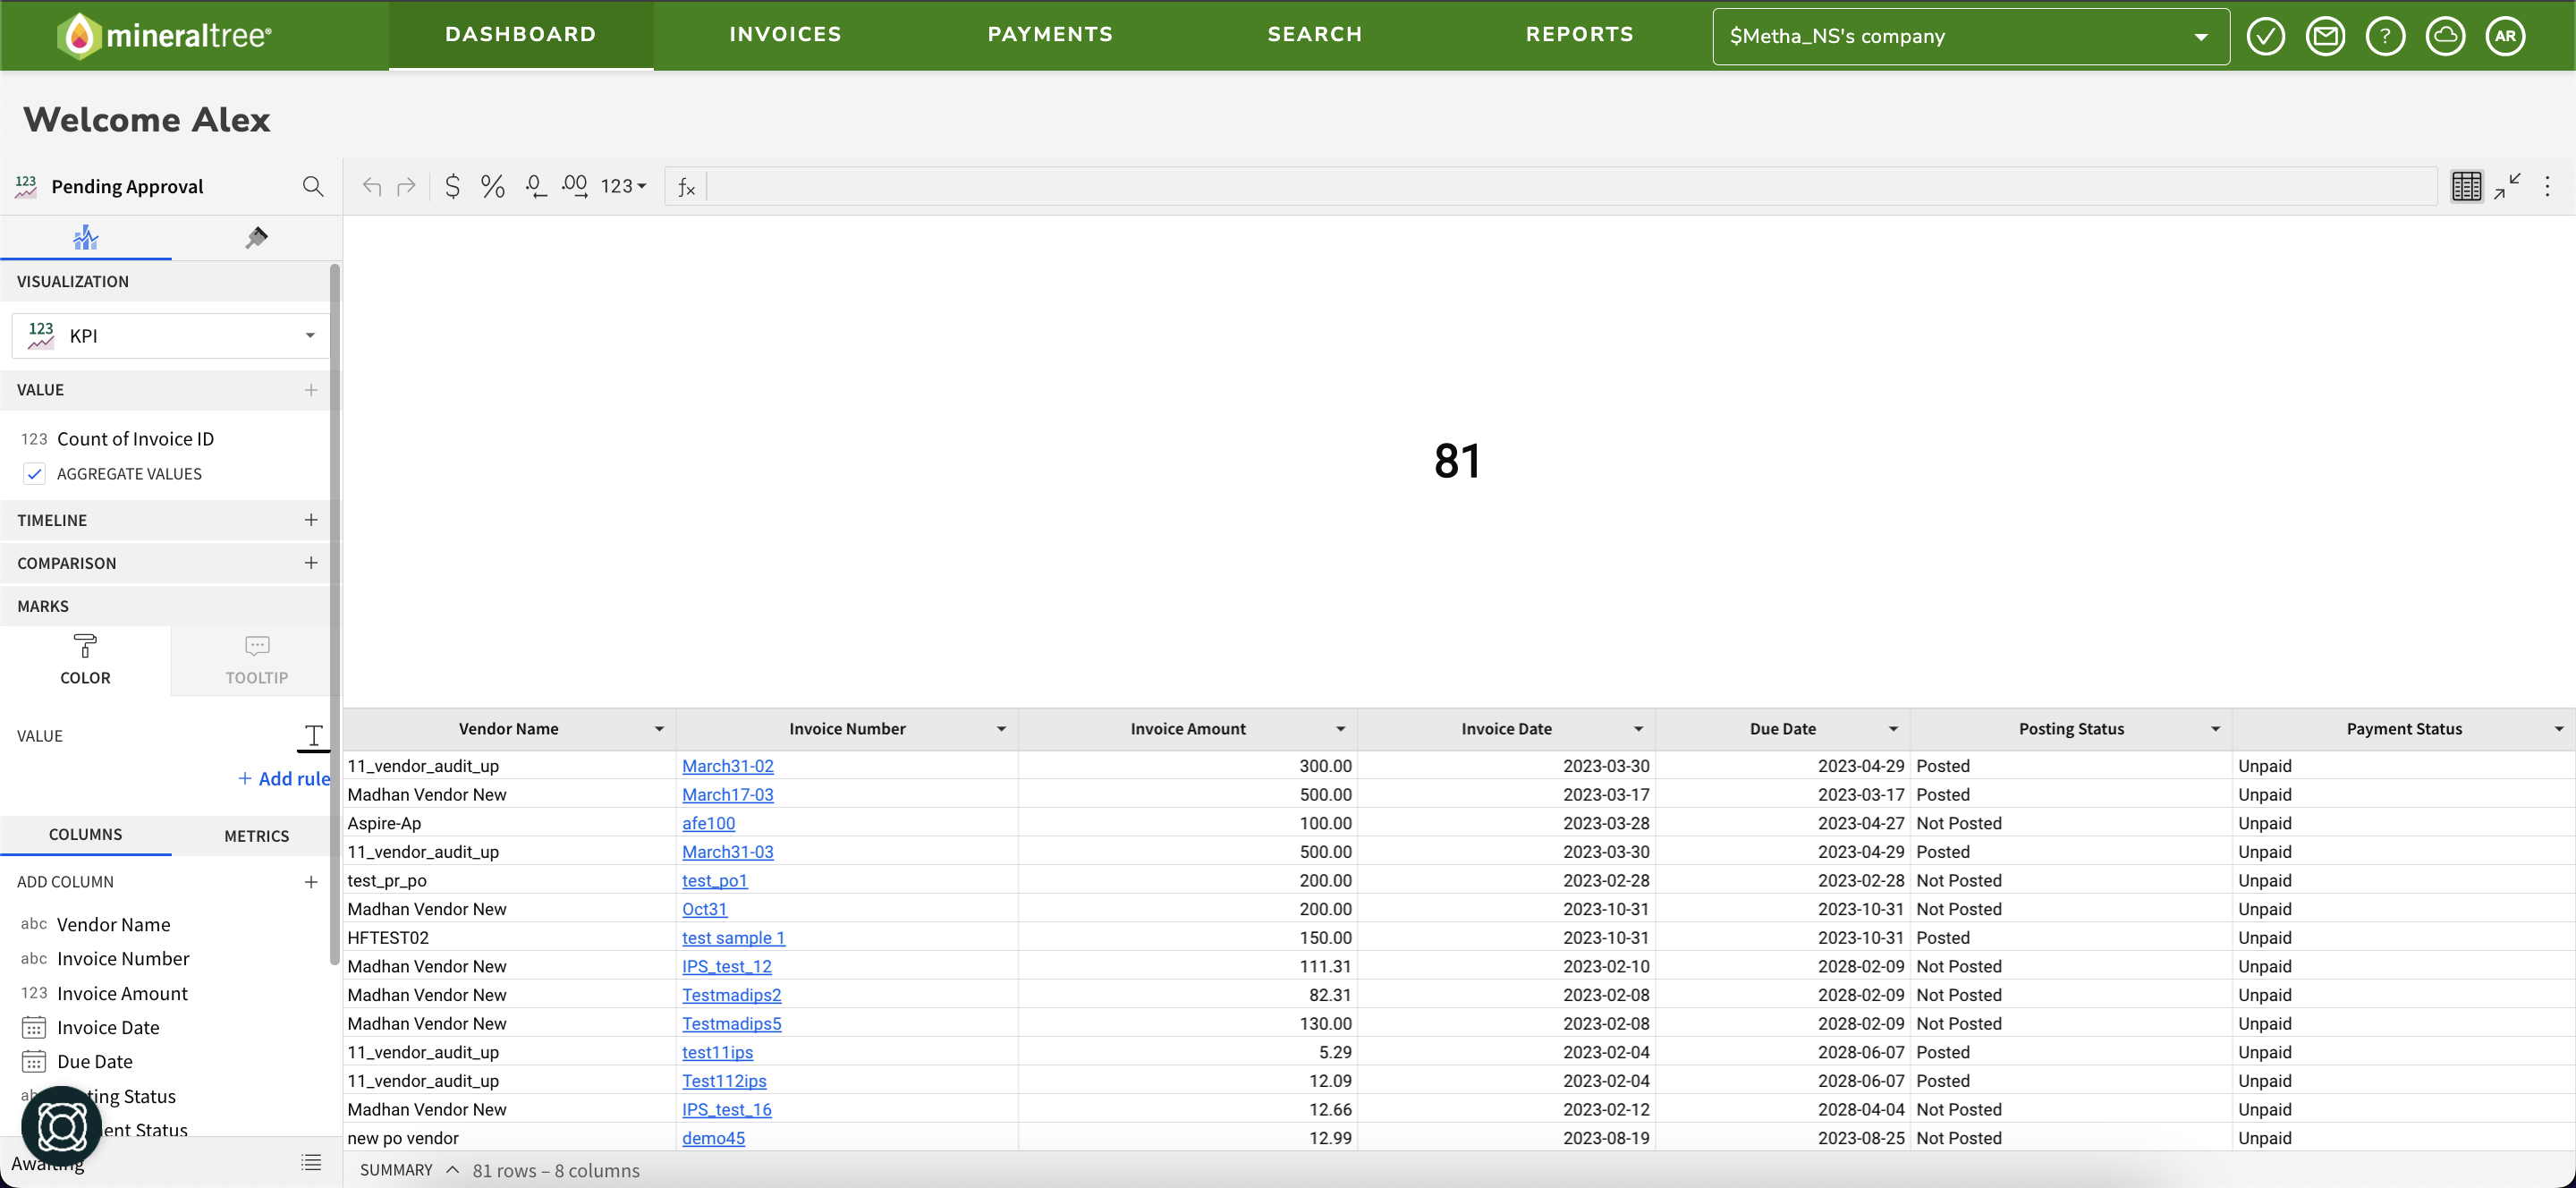Uncheck the Aggregate Values checkbox
Image resolution: width=2576 pixels, height=1188 pixels.
(x=35, y=474)
